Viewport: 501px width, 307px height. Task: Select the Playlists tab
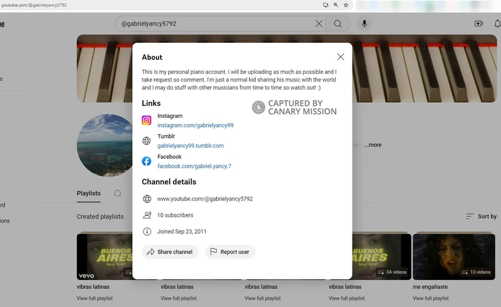pos(88,193)
